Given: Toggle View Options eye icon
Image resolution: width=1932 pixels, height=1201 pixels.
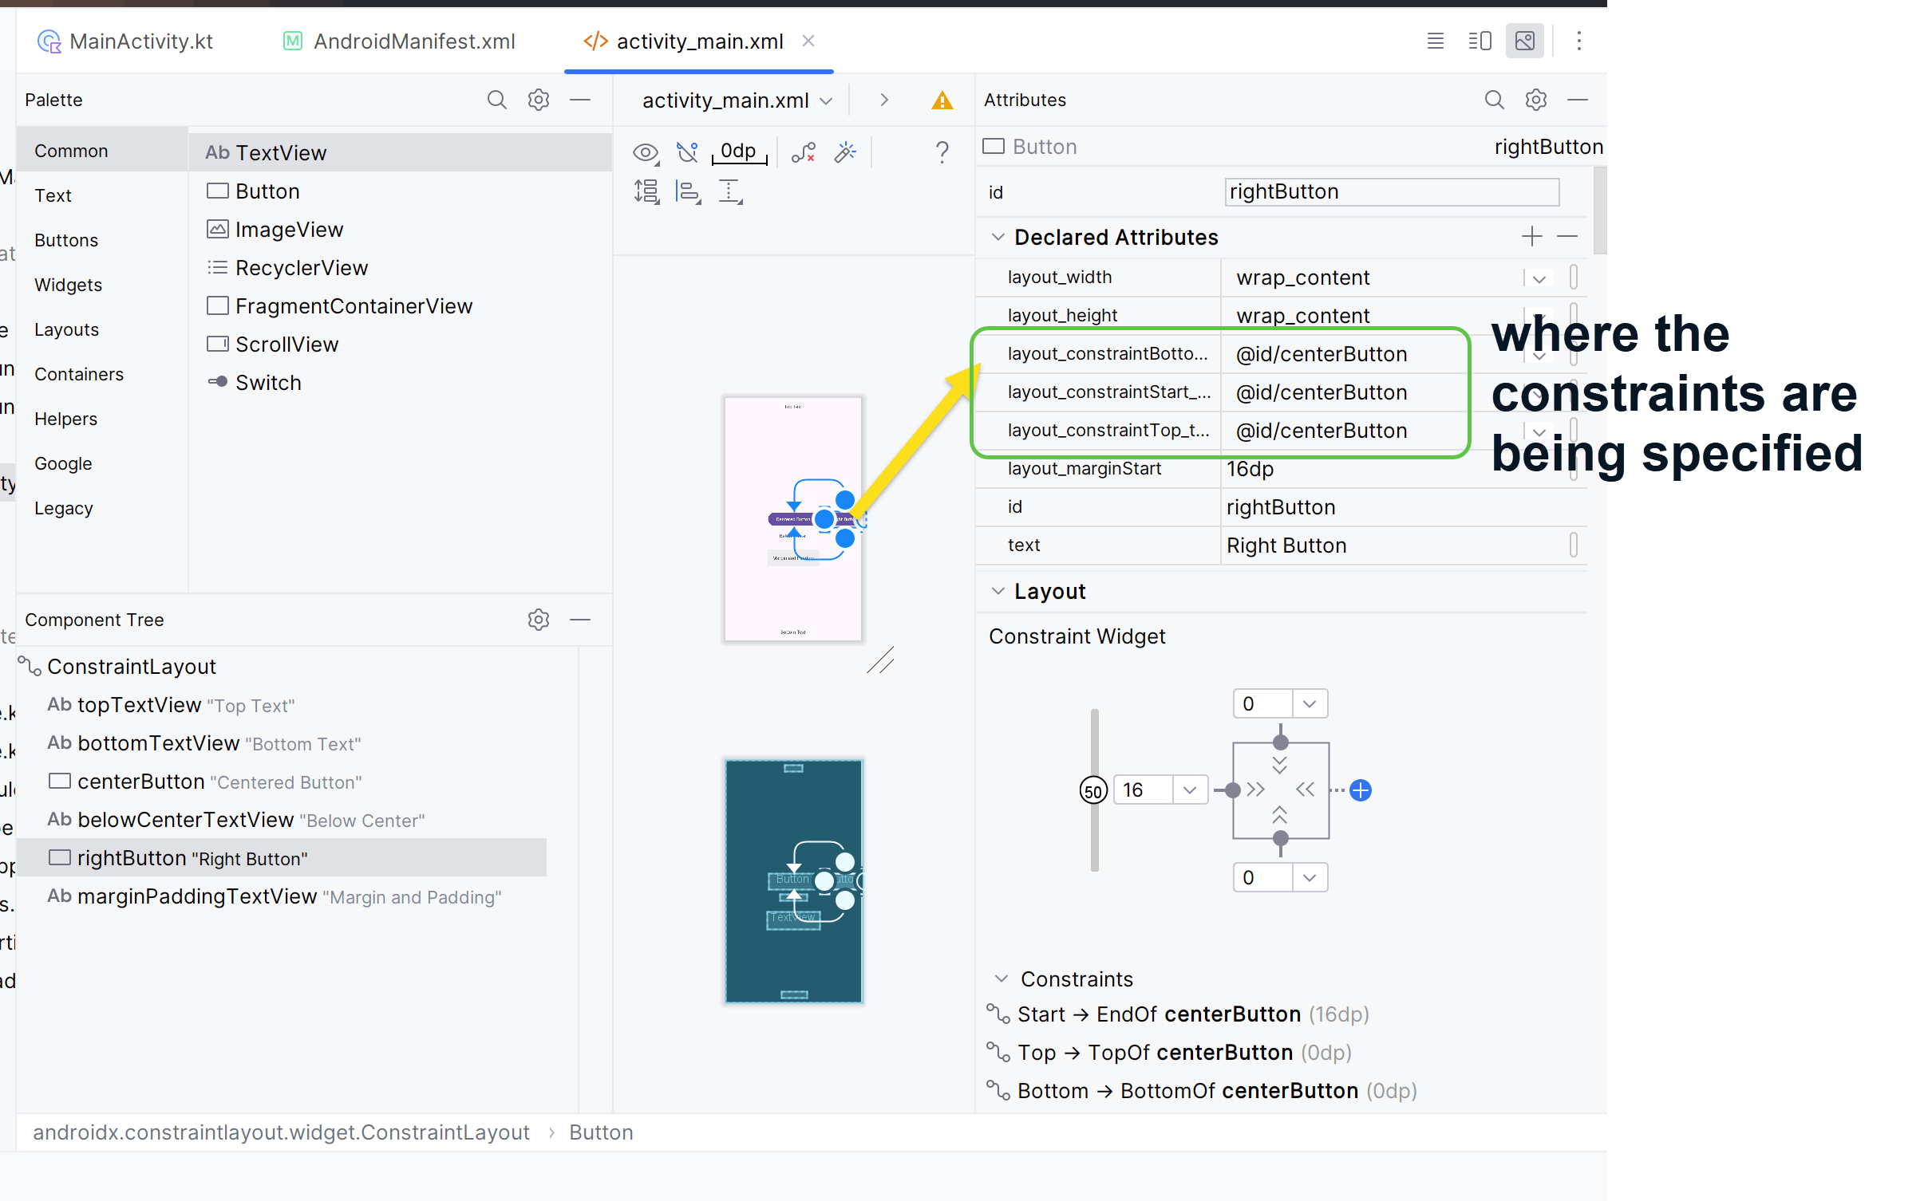Looking at the screenshot, I should 645,152.
